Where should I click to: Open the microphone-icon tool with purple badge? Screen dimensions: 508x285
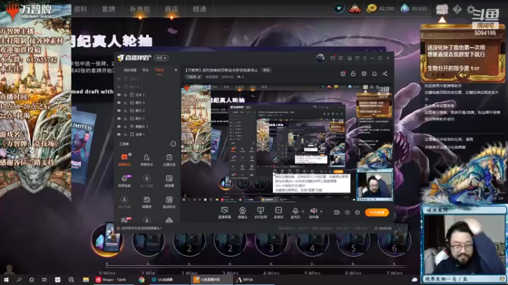point(124,181)
